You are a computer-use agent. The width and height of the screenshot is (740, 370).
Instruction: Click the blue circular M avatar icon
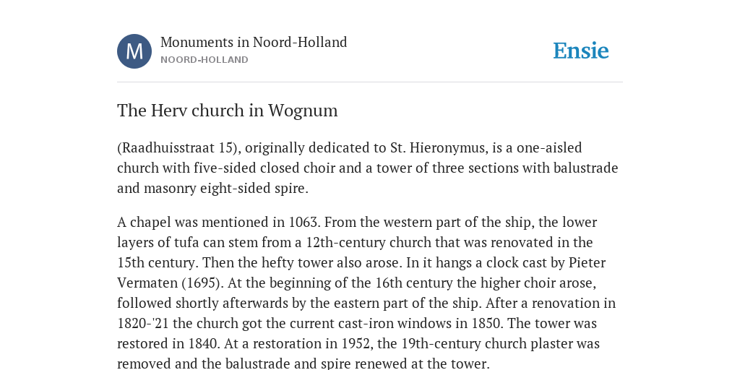[134, 51]
